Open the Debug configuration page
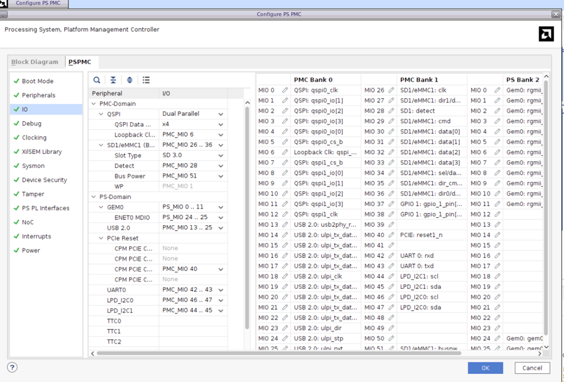 tap(31, 123)
